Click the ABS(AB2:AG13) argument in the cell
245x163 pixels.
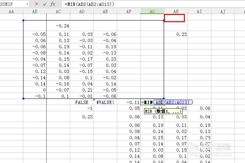172,102
